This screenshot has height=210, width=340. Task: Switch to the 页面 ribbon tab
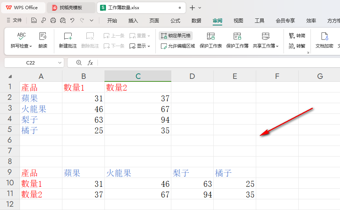[x=154, y=21]
